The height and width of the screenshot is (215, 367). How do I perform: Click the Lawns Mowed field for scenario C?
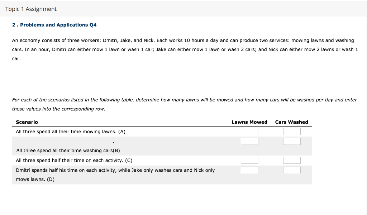(x=249, y=160)
